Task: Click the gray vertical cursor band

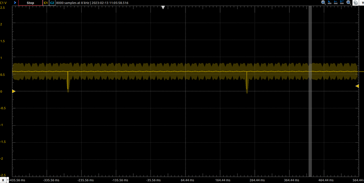Action: 310,92
